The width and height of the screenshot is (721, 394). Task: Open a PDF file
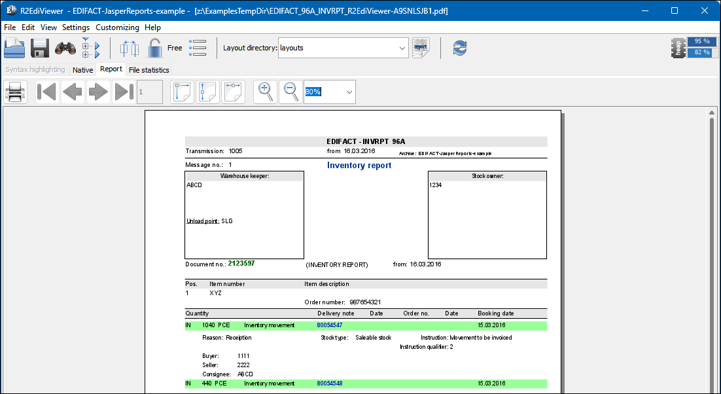(14, 48)
